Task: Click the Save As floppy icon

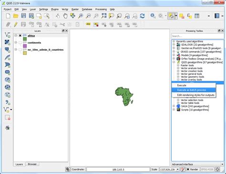Action: (31, 16)
